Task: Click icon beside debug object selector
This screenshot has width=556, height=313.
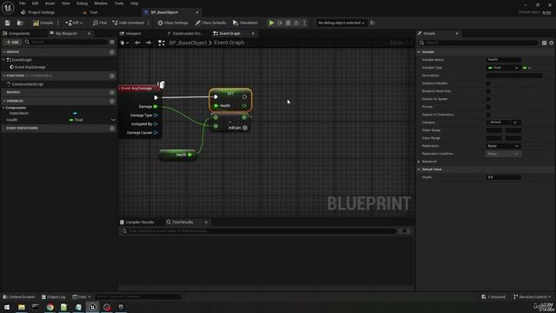Action: tap(373, 23)
